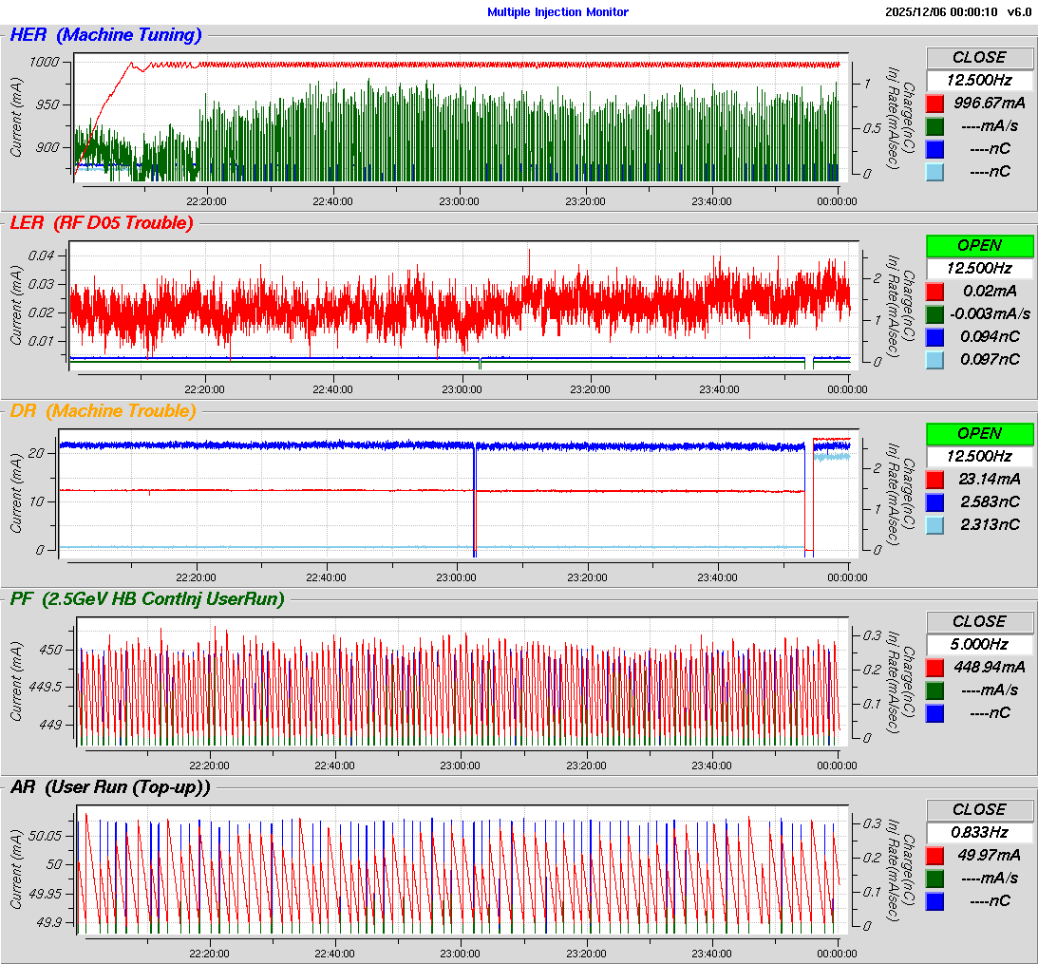Select the HER 12.500Hz frequency field

(979, 81)
